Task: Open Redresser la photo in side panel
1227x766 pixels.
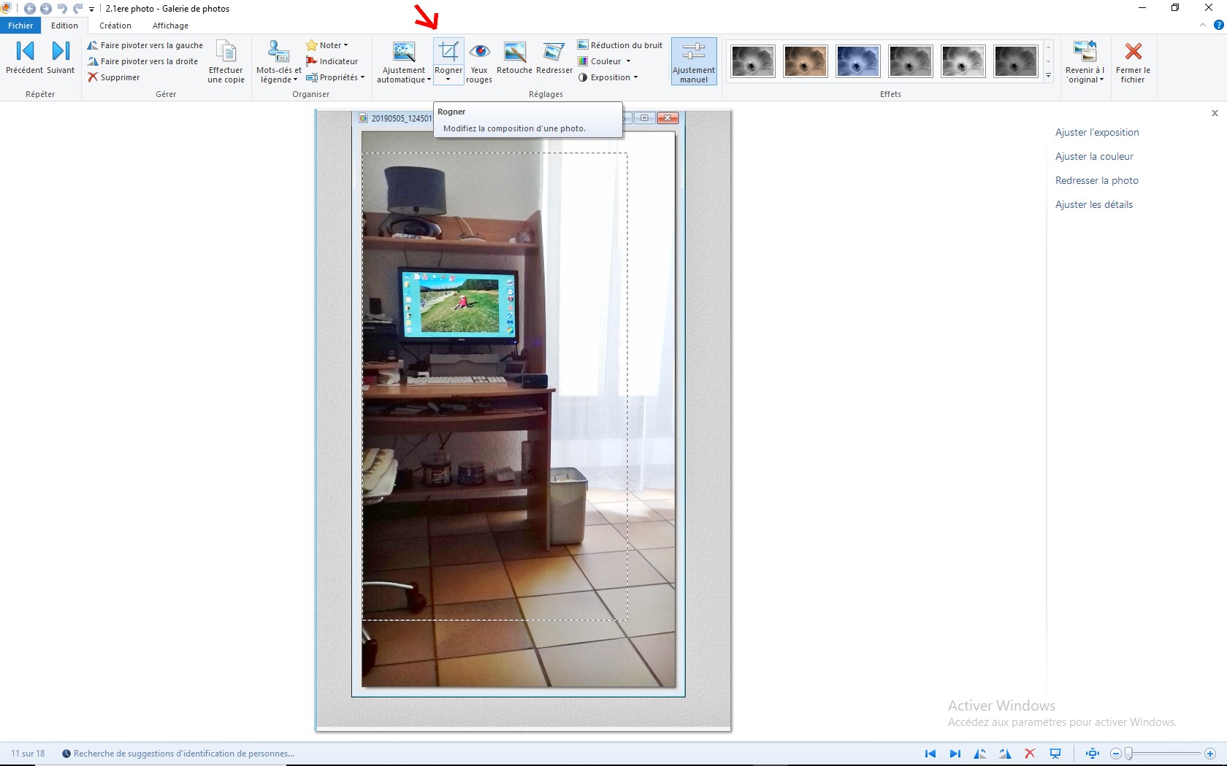Action: click(x=1096, y=180)
